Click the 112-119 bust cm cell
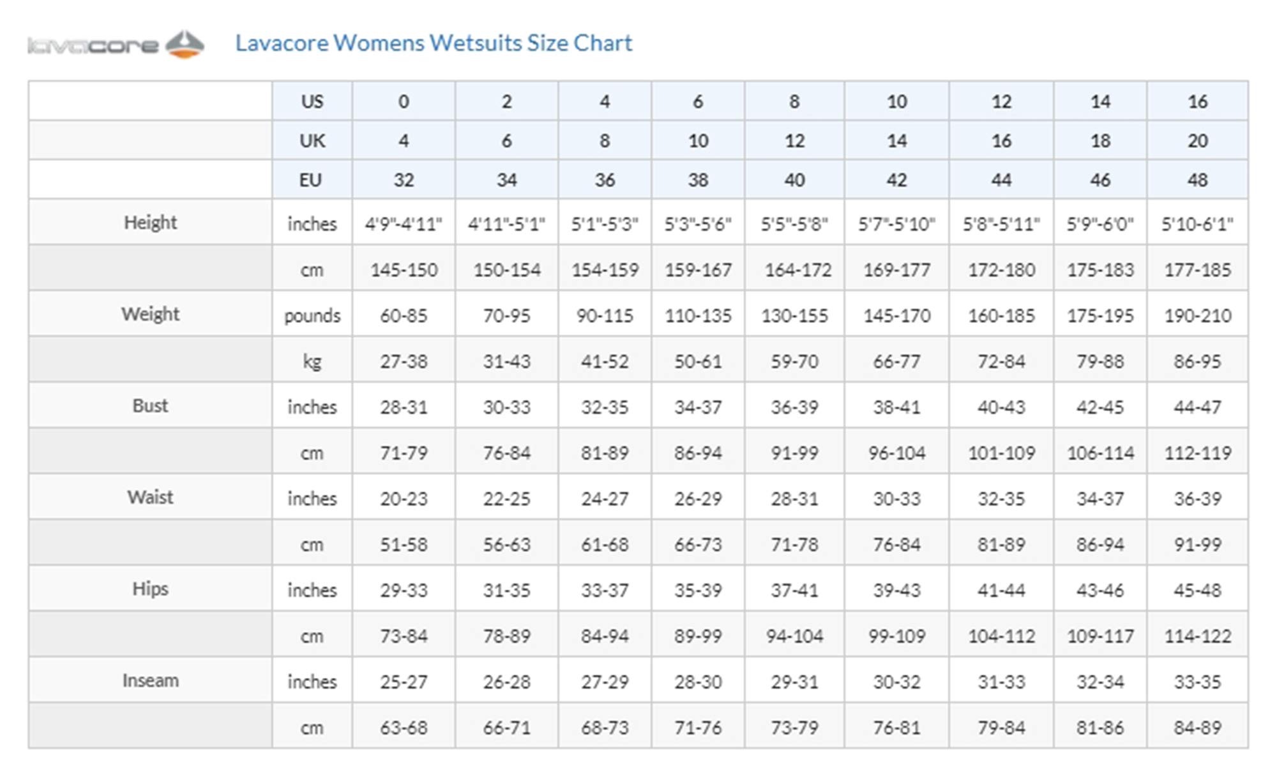Screen dimensions: 1277x780 tap(1197, 453)
